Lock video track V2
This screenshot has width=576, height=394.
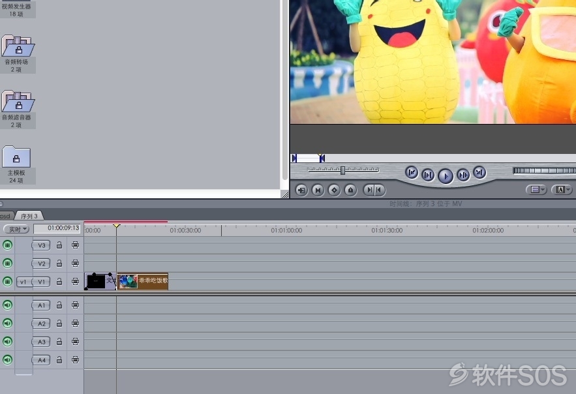click(x=59, y=264)
